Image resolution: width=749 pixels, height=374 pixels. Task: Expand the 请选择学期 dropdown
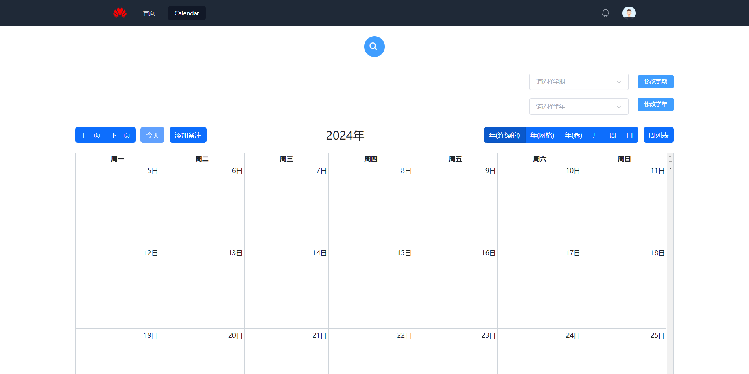579,82
